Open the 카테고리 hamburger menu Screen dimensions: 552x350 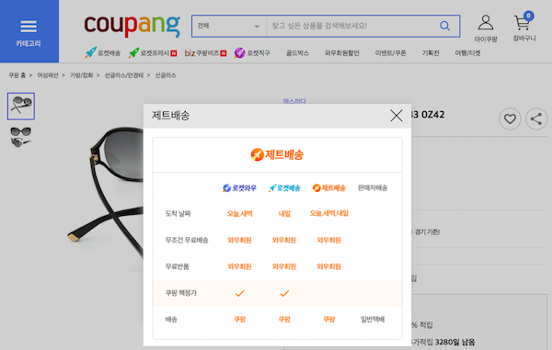[29, 31]
